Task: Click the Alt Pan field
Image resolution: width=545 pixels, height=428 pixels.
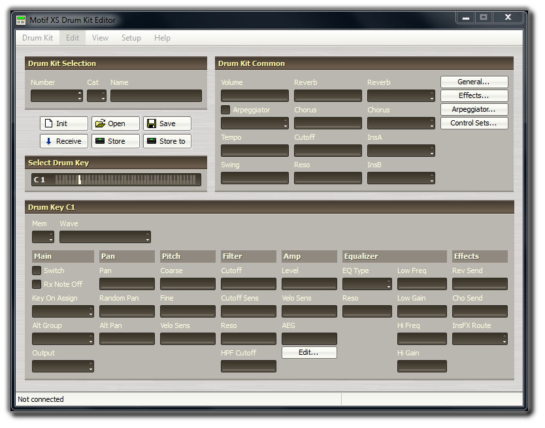Action: pyautogui.click(x=127, y=338)
